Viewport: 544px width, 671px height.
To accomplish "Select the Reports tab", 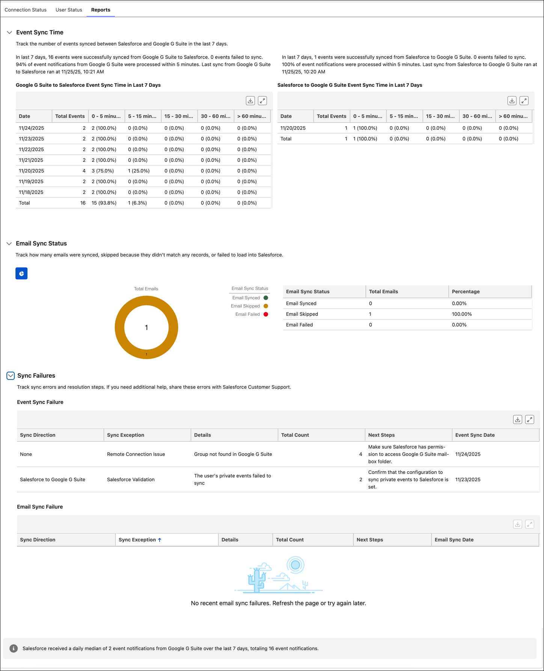I will pyautogui.click(x=101, y=10).
